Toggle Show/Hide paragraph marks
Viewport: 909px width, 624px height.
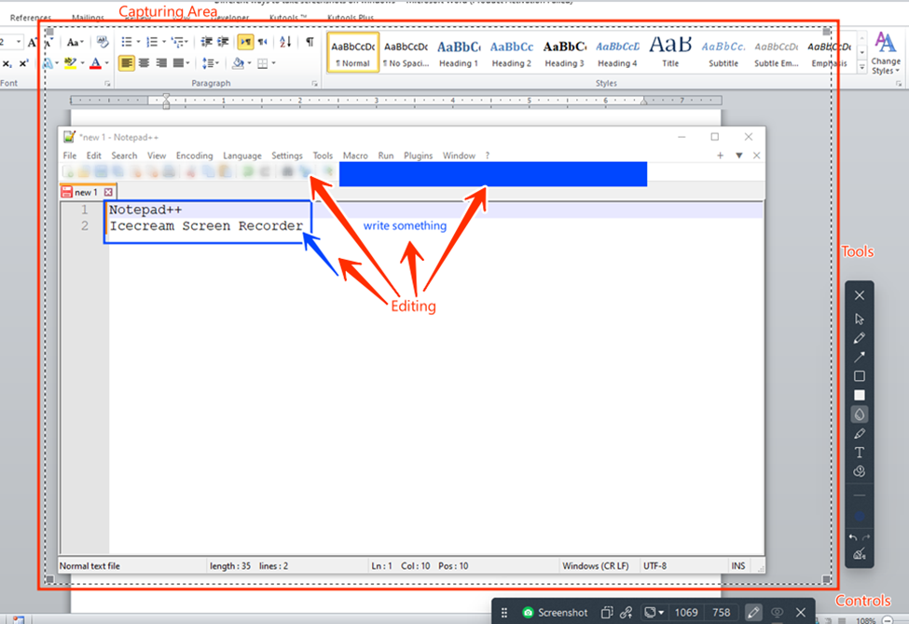click(310, 42)
